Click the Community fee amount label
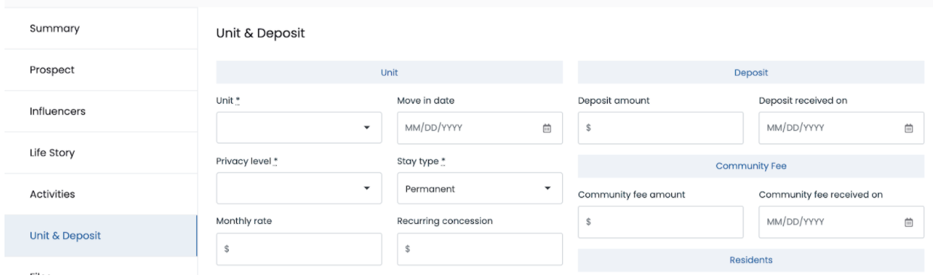 click(x=631, y=195)
